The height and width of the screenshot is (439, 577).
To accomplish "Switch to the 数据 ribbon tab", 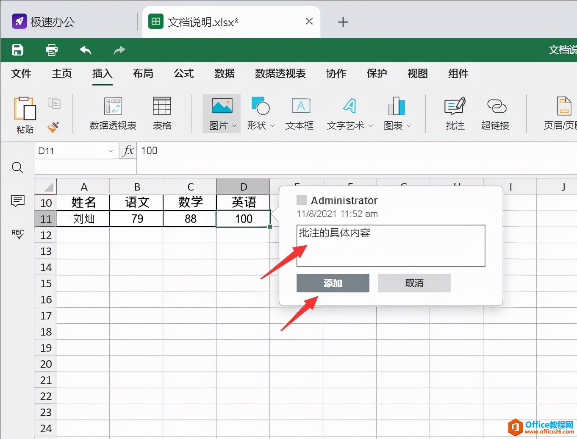I will tap(224, 74).
